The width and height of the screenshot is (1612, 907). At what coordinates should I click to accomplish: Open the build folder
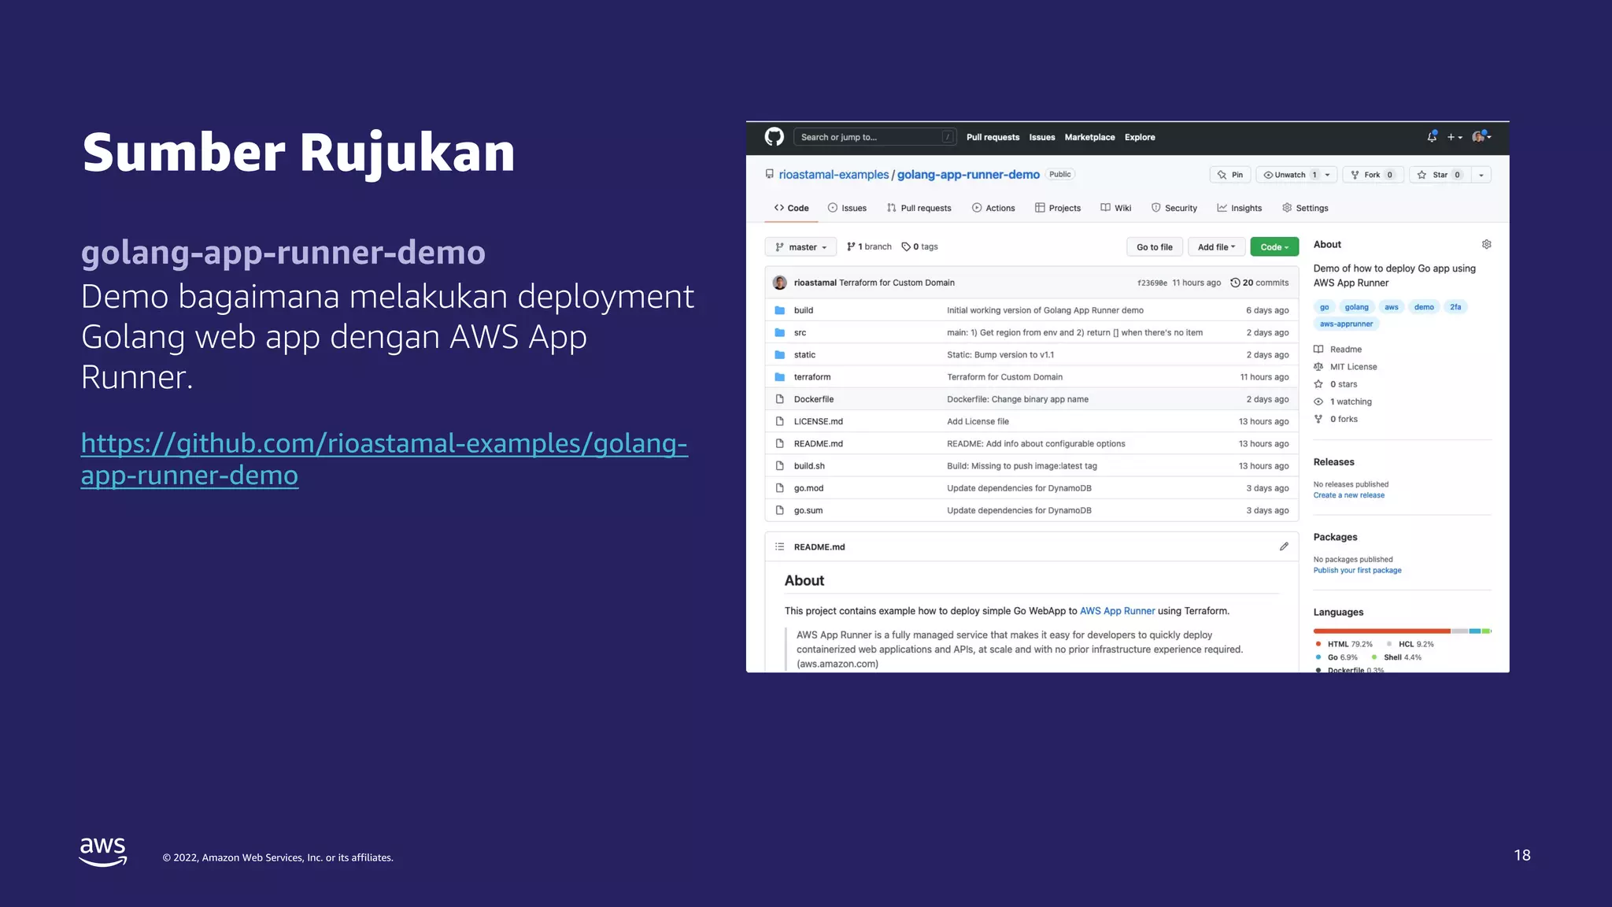[804, 310]
